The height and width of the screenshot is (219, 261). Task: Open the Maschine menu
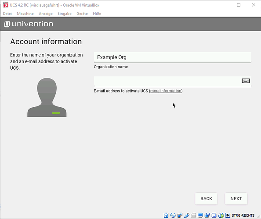(x=25, y=14)
